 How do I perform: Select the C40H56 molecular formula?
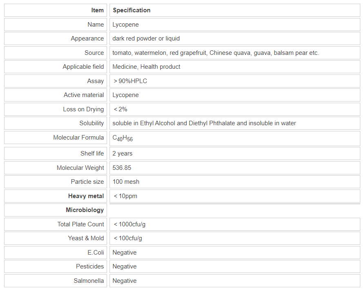(123, 138)
